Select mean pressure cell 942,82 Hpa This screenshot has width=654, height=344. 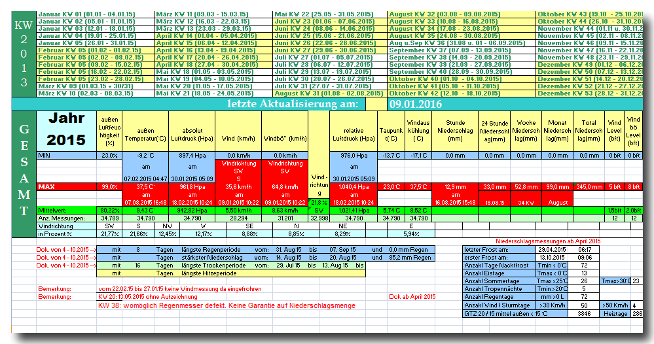tap(192, 211)
